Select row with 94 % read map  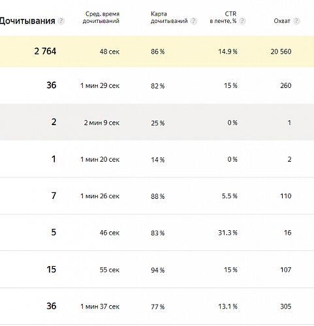[x=157, y=269]
